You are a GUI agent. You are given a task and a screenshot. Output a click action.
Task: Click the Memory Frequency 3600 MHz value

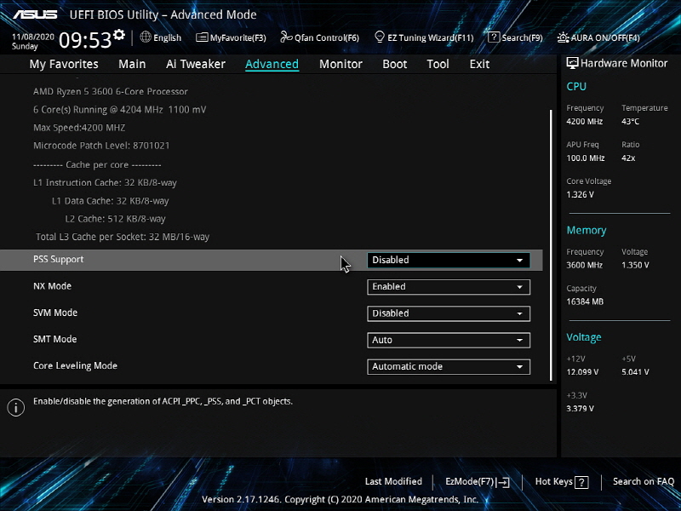point(584,265)
